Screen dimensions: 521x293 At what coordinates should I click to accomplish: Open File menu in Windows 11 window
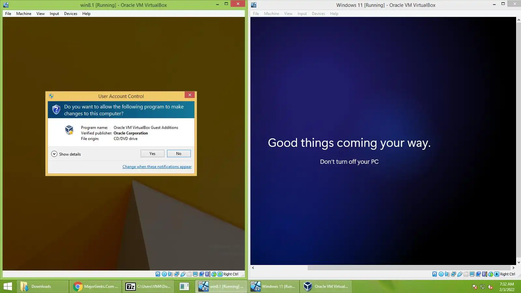click(x=256, y=14)
